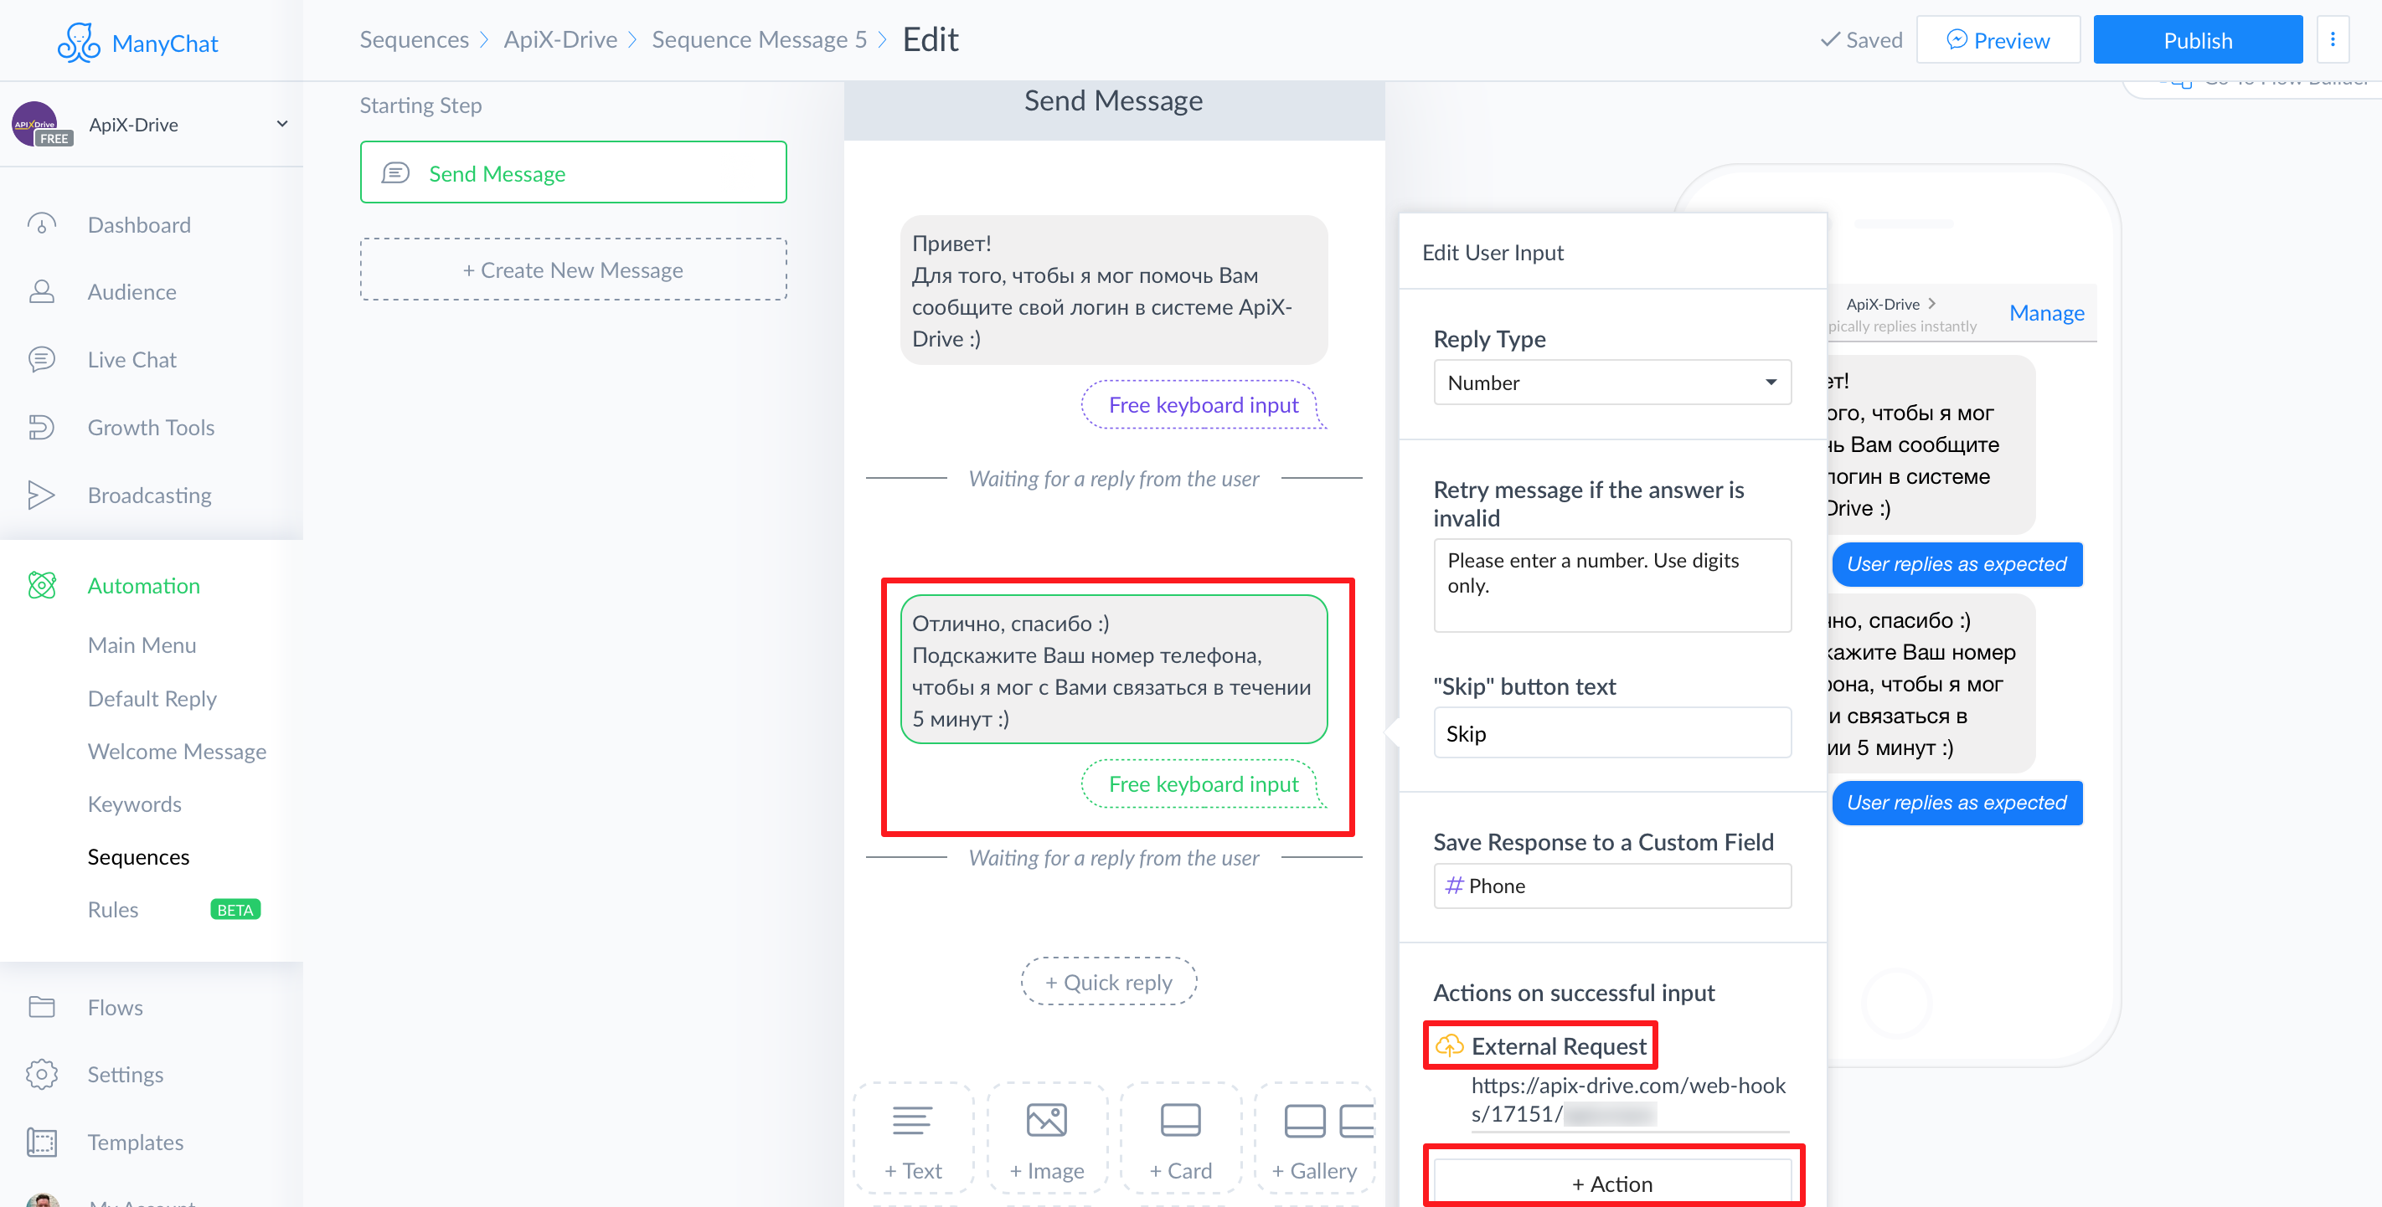Add a Quick reply
Viewport: 2382px width, 1207px height.
pos(1108,982)
